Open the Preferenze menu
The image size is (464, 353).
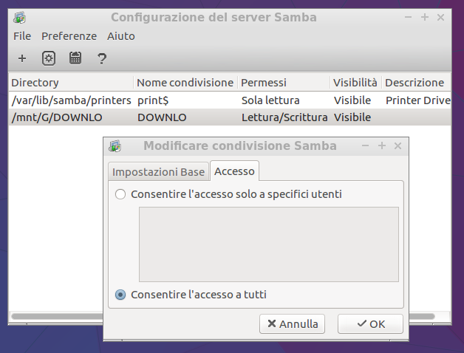coord(69,36)
